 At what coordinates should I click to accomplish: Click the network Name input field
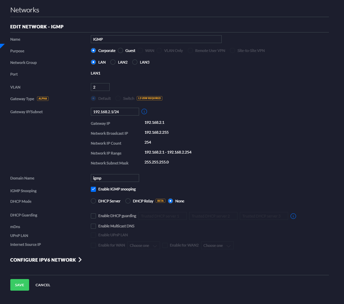point(156,39)
